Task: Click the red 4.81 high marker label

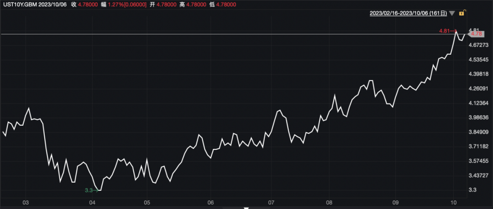Action: pyautogui.click(x=445, y=31)
